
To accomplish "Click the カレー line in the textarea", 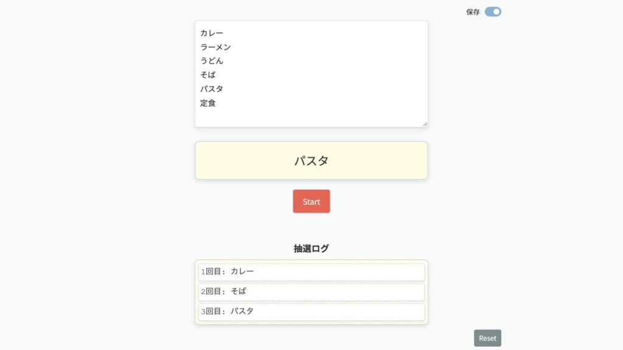I will tap(211, 33).
